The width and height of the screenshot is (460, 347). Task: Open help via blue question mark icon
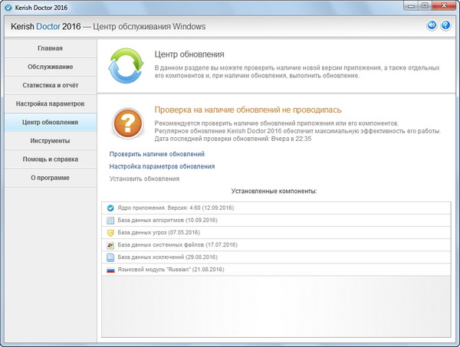coord(445,25)
